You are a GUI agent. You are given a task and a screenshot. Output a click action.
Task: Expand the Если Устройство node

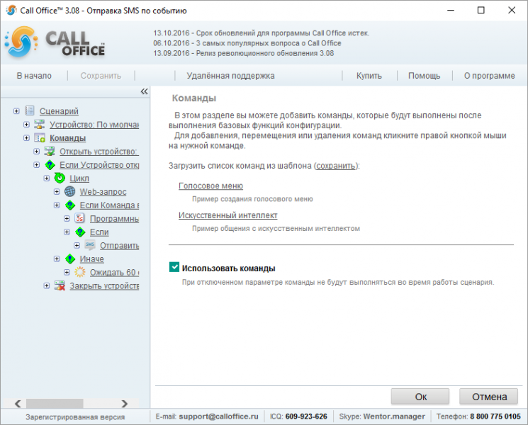pyautogui.click(x=36, y=164)
